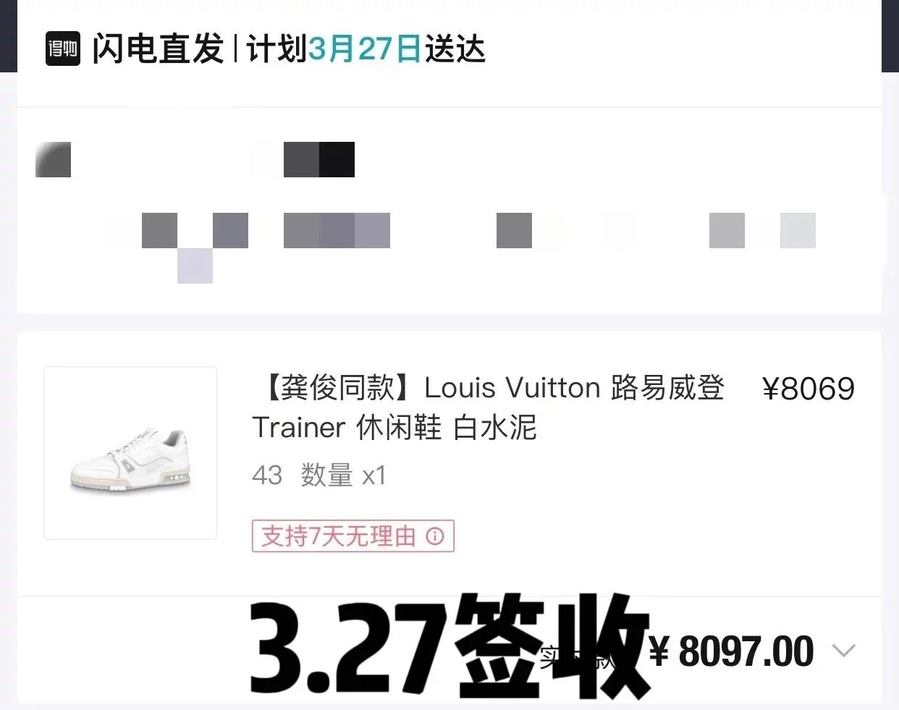
Task: Select the 计划 text before delivery date
Action: (277, 49)
